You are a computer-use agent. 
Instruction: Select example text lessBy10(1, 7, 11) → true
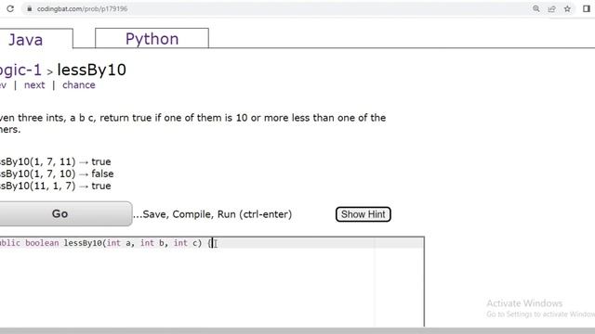(56, 161)
